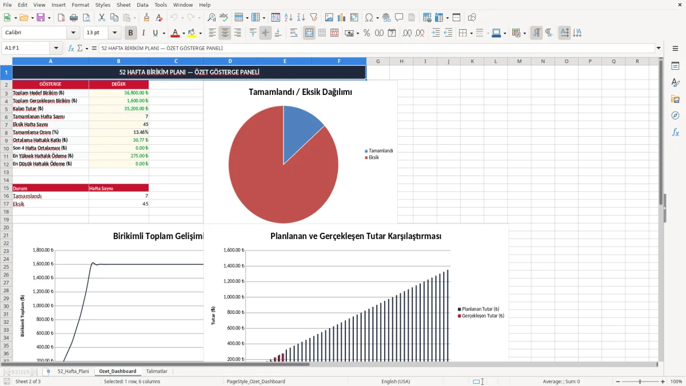The image size is (686, 386).
Task: Toggle left-to-right text direction
Action: tap(536, 33)
